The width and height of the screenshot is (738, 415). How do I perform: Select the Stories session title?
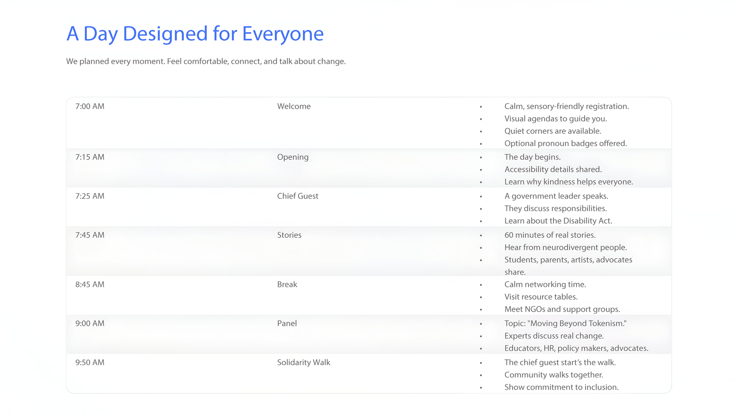pyautogui.click(x=289, y=235)
